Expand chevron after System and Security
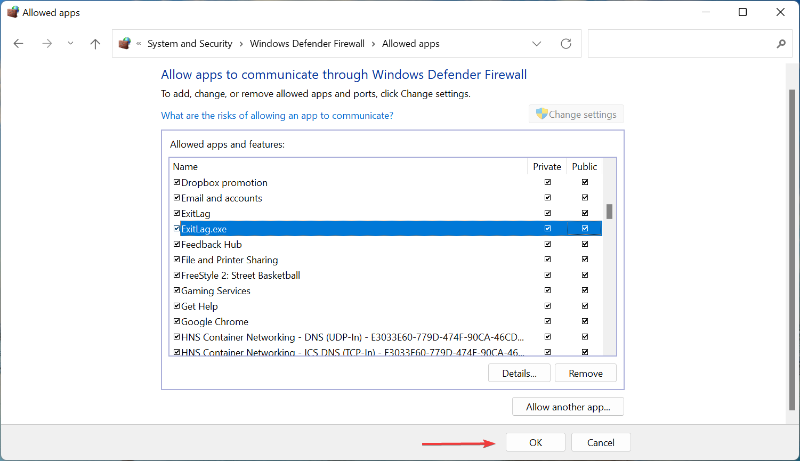800x461 pixels. coord(241,44)
